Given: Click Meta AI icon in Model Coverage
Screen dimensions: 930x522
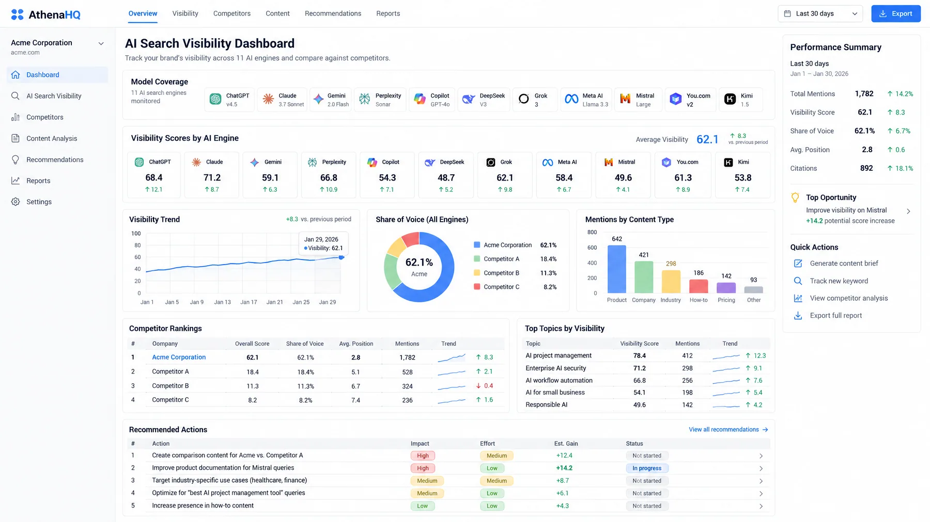Looking at the screenshot, I should click(x=571, y=99).
